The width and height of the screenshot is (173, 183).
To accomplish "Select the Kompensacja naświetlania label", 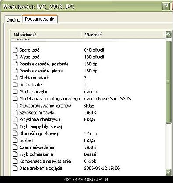I will pyautogui.click(x=45, y=161).
